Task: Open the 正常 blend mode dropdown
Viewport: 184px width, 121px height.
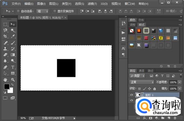Action: click(141, 82)
